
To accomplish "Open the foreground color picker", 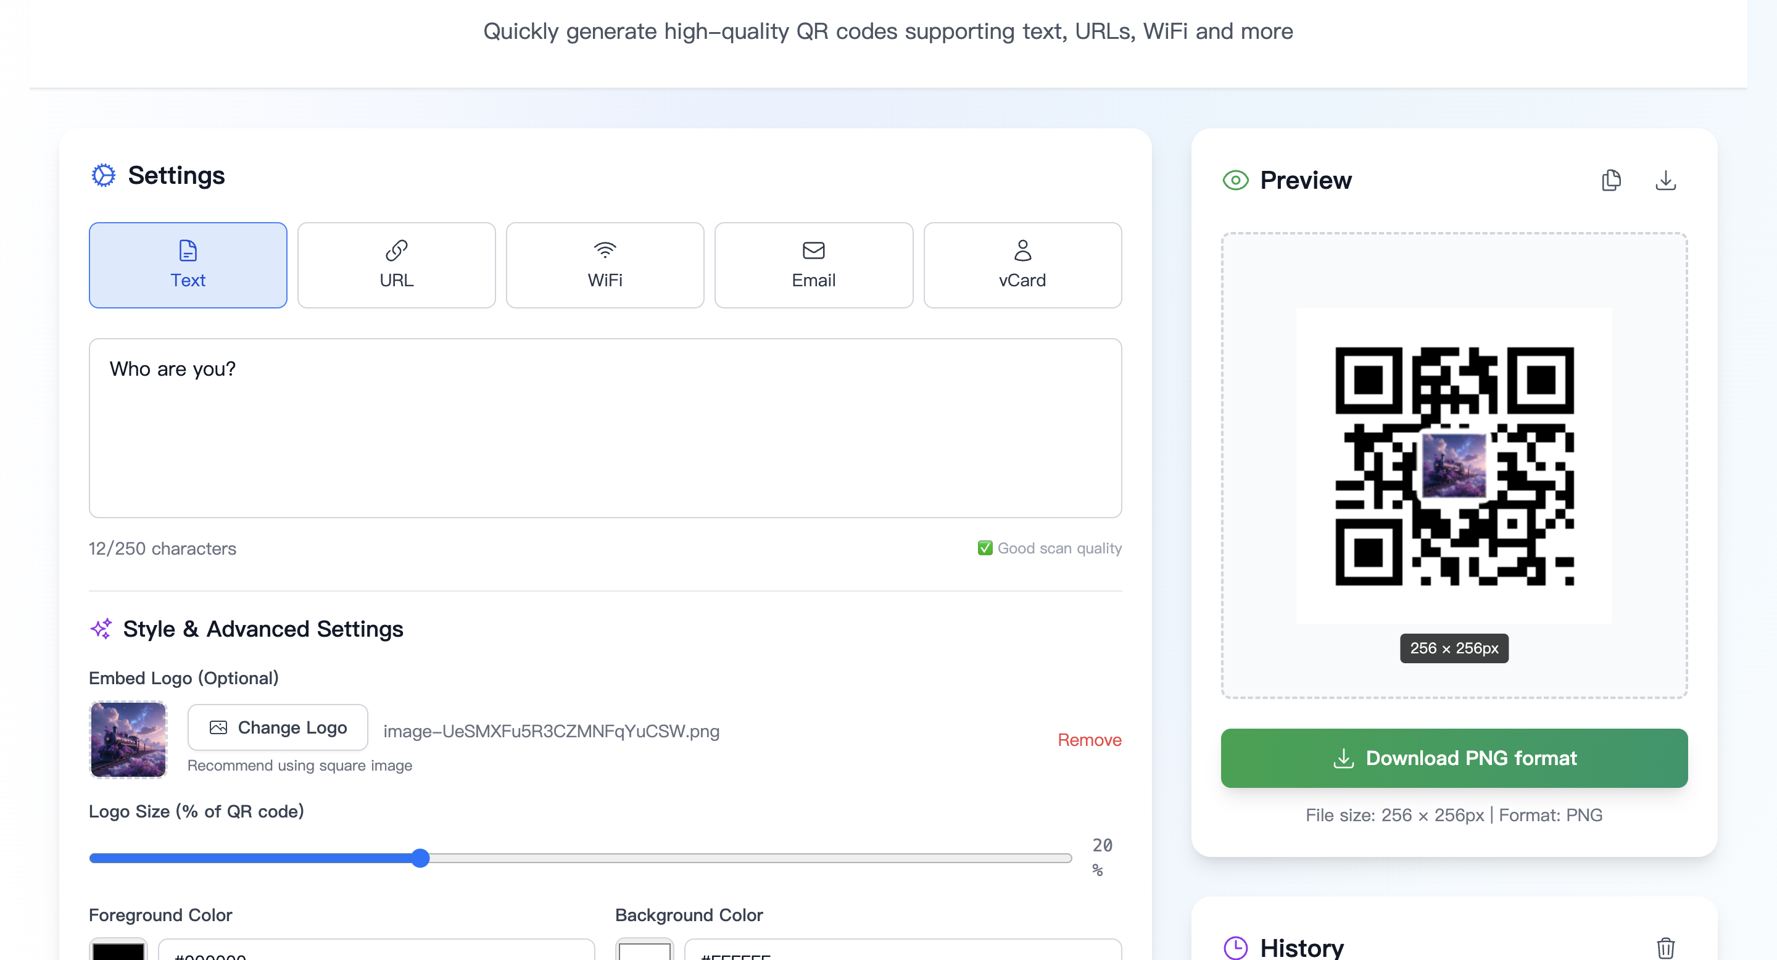I will 117,952.
